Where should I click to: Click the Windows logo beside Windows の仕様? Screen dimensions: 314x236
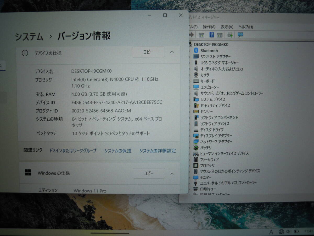28,172
